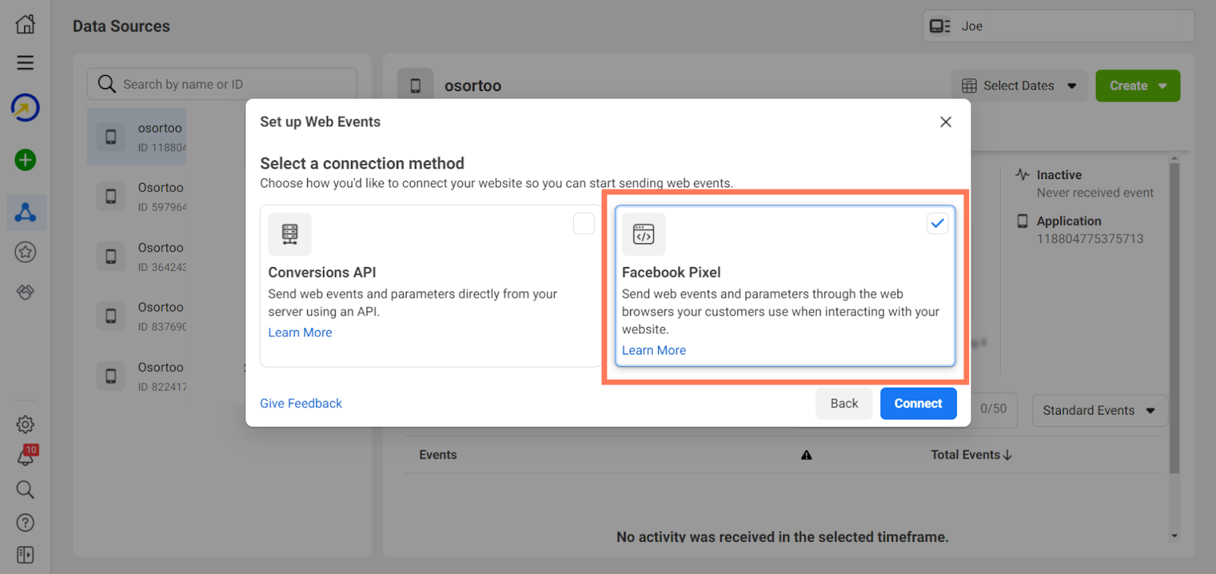The width and height of the screenshot is (1216, 574).
Task: Open the hamburger menu in sidebar
Action: [x=25, y=63]
